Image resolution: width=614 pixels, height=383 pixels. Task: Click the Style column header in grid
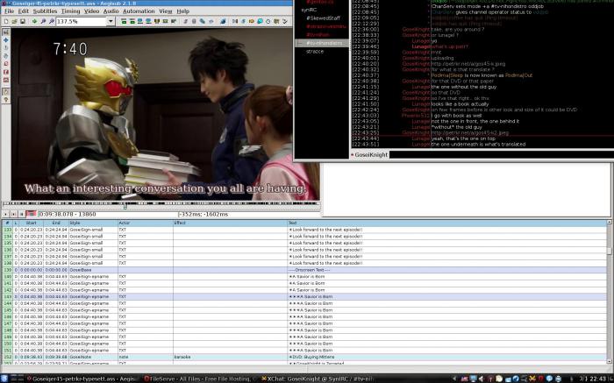93,223
